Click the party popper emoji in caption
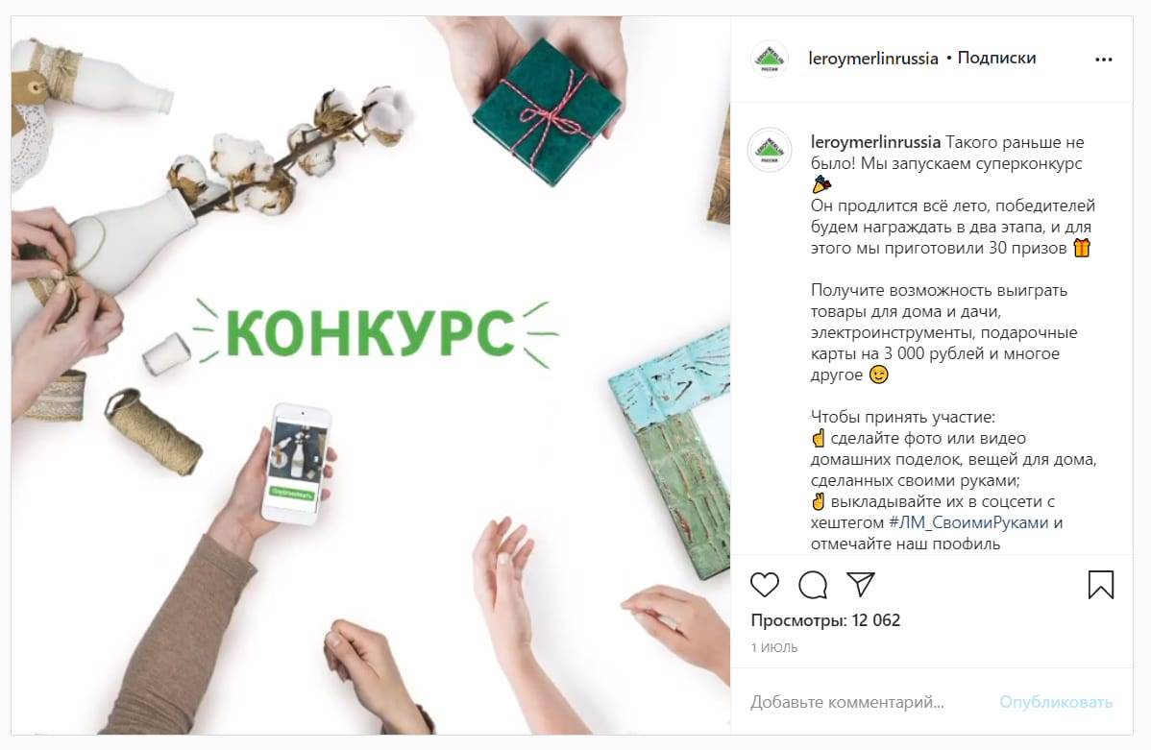The width and height of the screenshot is (1151, 750). click(x=821, y=183)
